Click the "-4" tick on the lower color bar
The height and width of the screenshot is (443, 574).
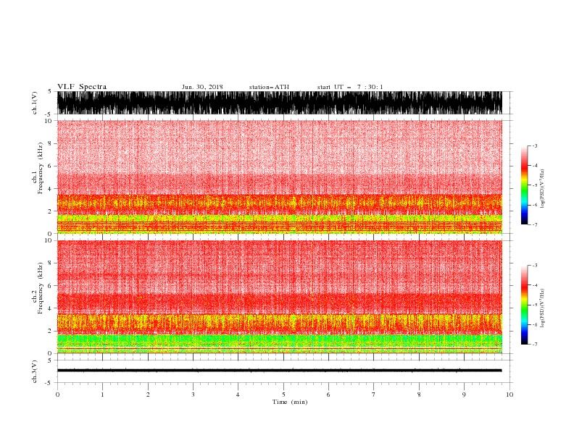(535, 285)
